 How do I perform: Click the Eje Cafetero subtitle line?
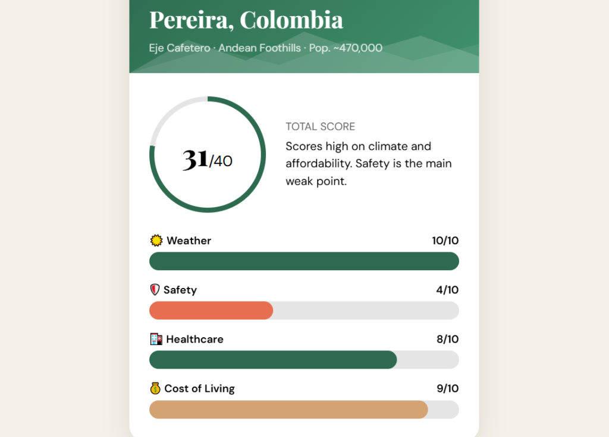[x=265, y=48]
